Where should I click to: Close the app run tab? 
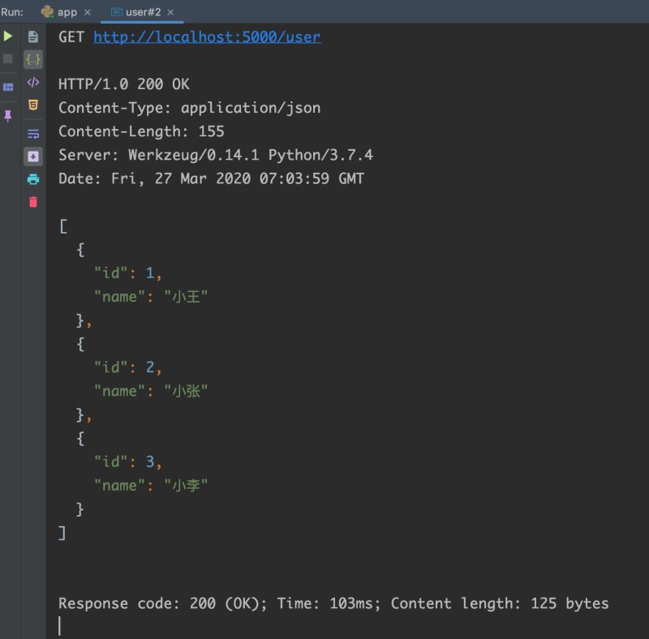click(88, 12)
